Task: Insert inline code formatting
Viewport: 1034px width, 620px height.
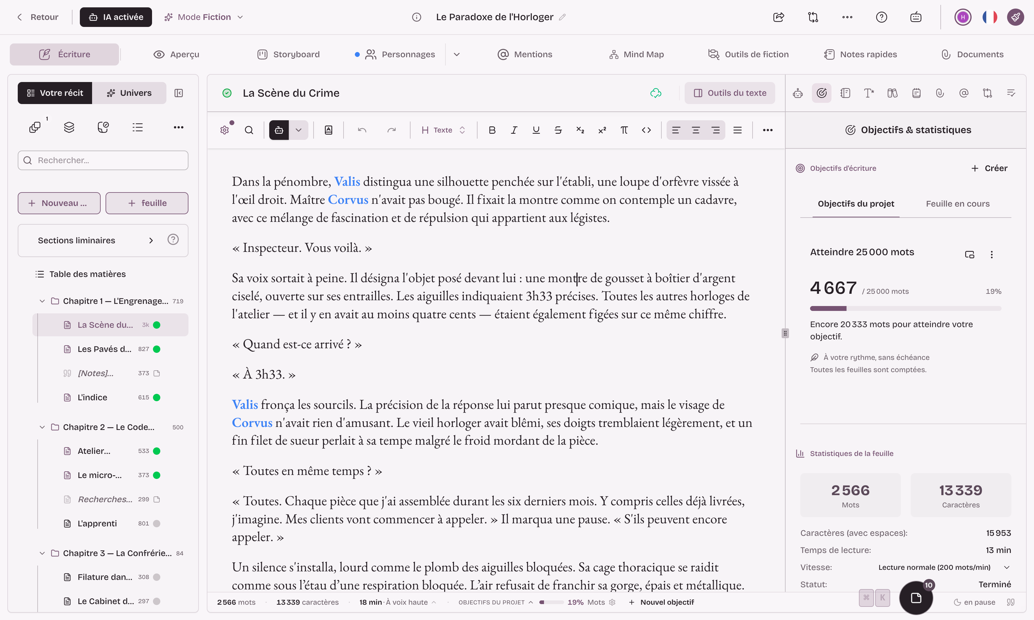Action: [646, 130]
